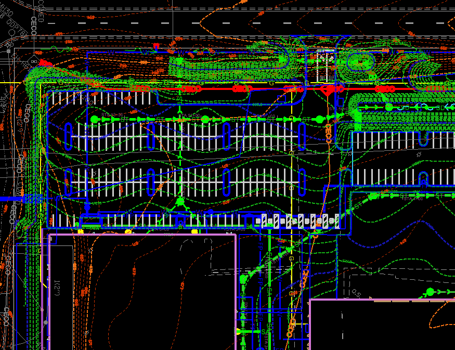Click the G gas line label

click(x=307, y=82)
